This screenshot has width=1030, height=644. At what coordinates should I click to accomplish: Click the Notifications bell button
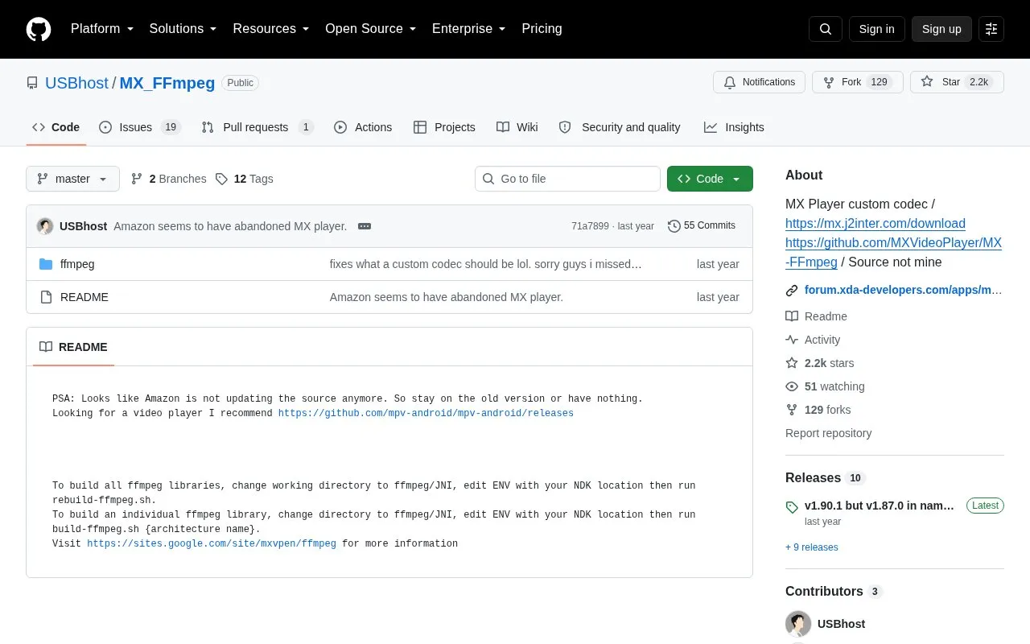click(759, 82)
